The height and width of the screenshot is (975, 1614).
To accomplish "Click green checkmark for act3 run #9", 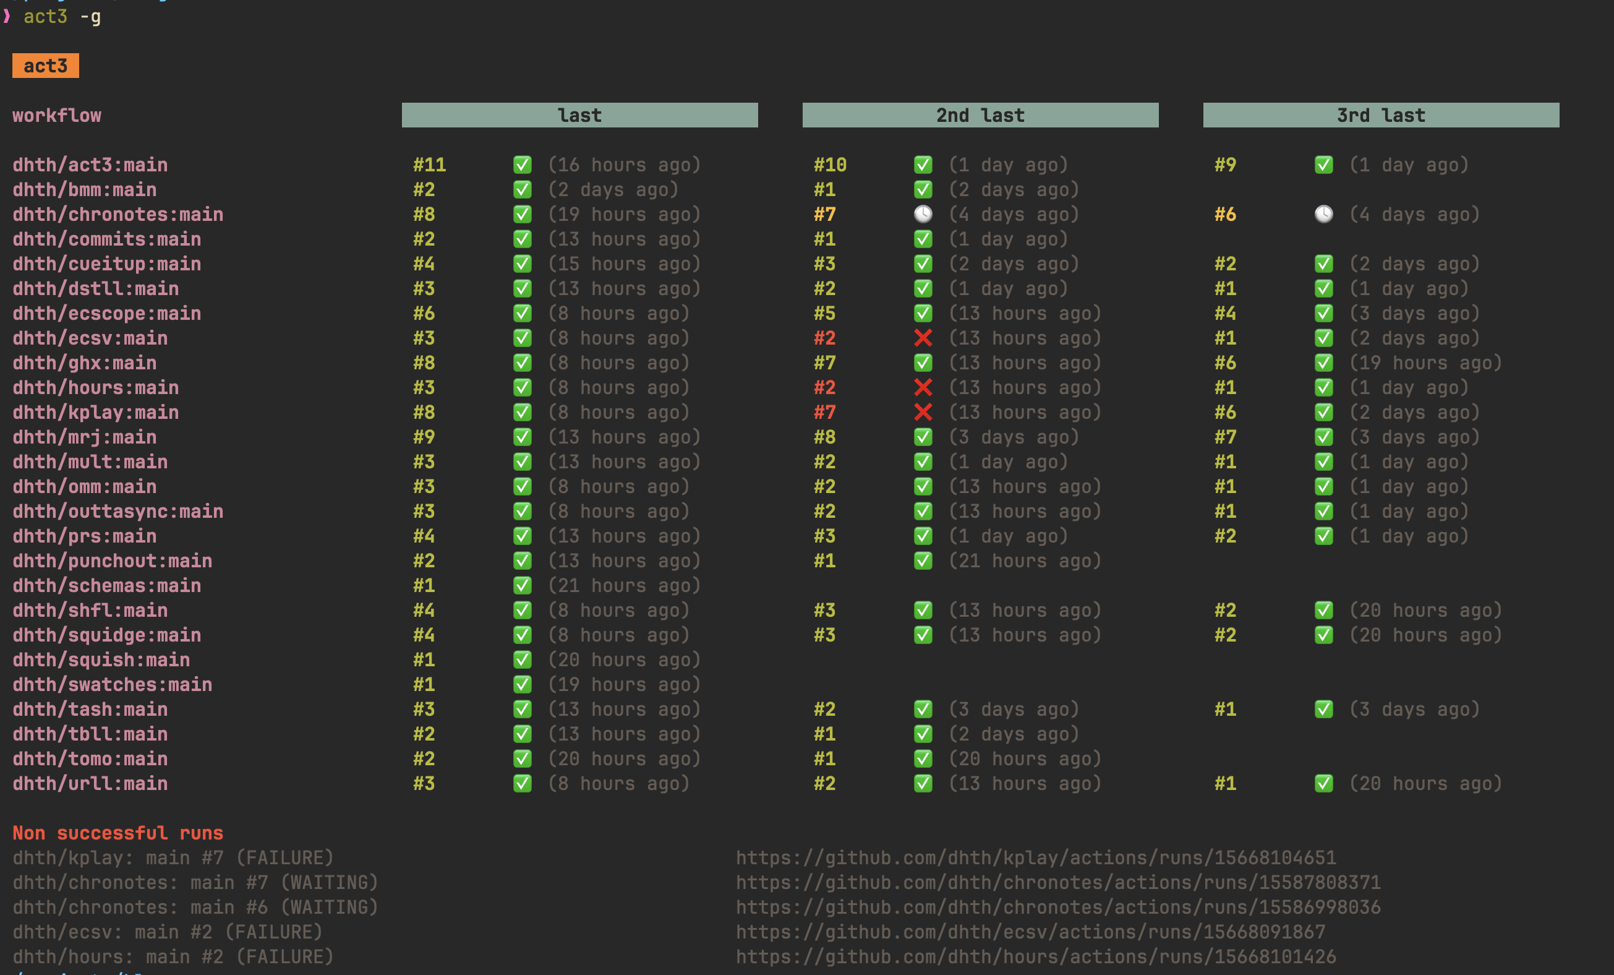I will (1324, 165).
